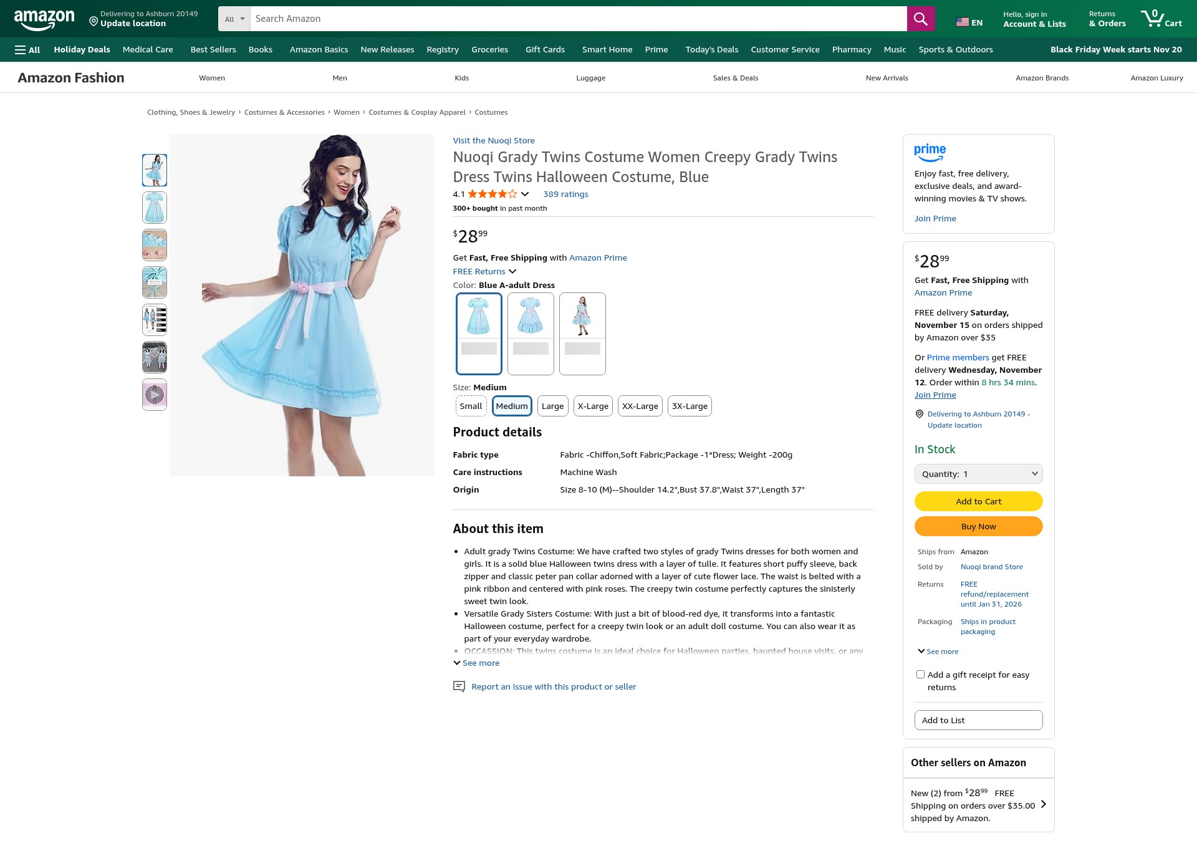Open the 389 ratings link

(565, 195)
